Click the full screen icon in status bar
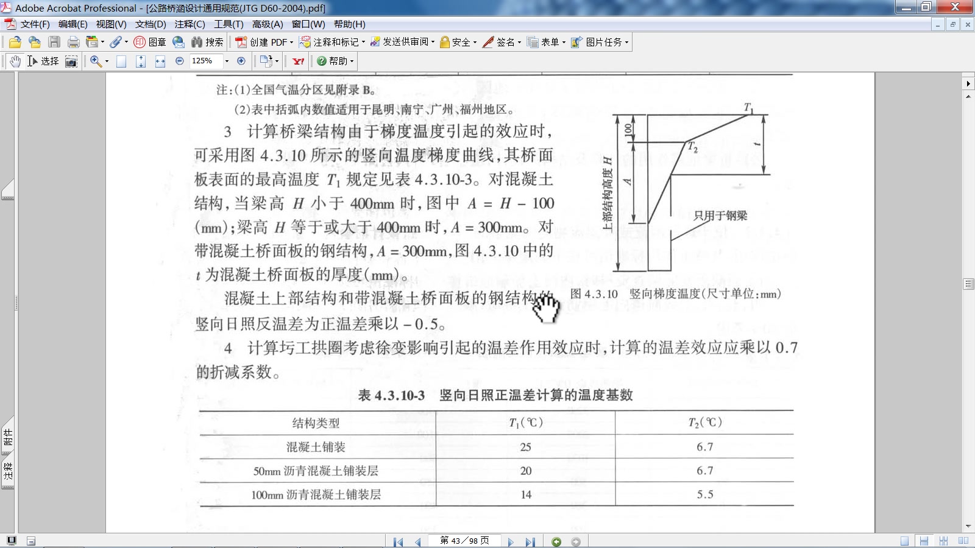 (11, 541)
